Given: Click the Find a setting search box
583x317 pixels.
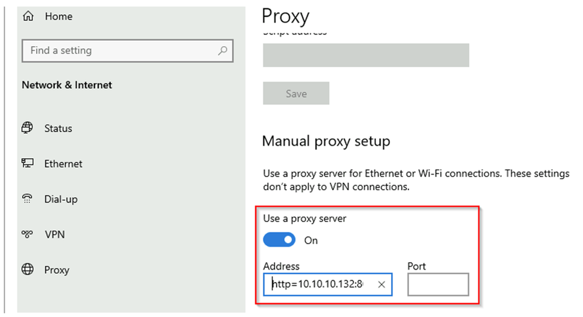Looking at the screenshot, I should coord(128,51).
